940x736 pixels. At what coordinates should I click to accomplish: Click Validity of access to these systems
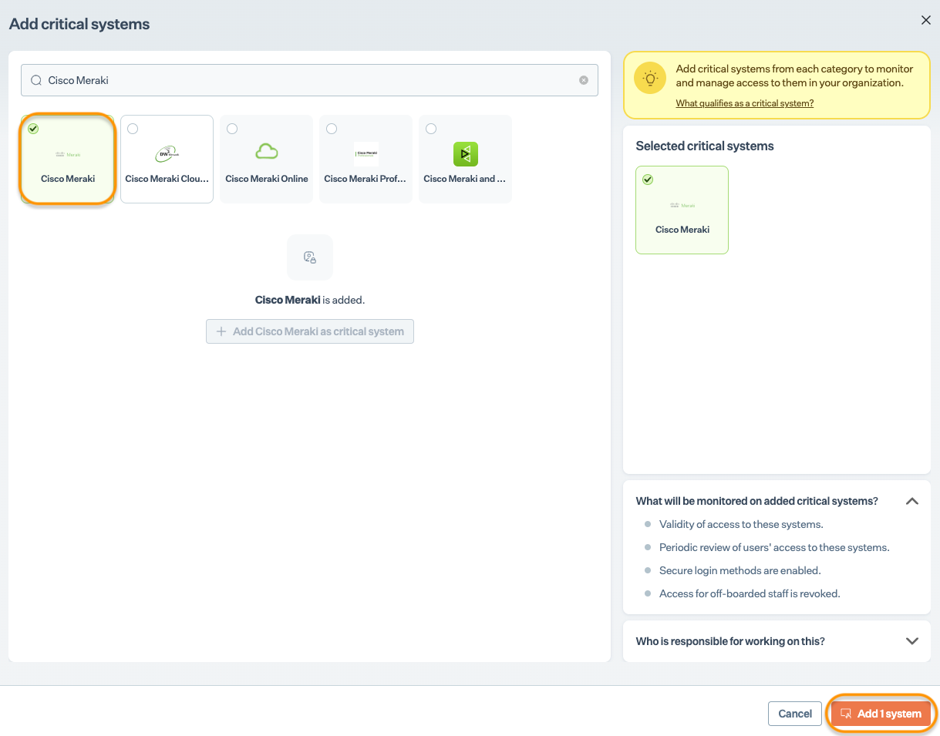741,524
